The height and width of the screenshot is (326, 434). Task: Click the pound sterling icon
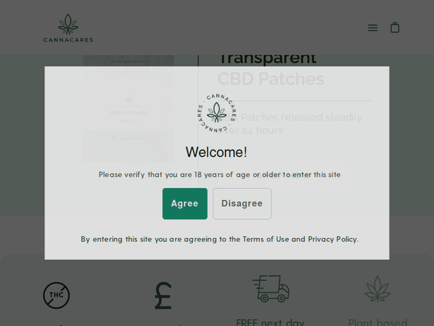[x=163, y=295]
